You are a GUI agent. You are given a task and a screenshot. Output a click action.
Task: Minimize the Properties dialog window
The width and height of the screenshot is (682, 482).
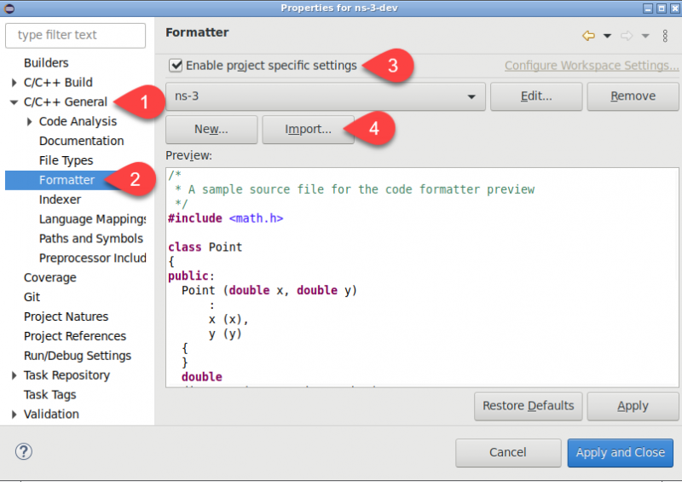[648, 9]
